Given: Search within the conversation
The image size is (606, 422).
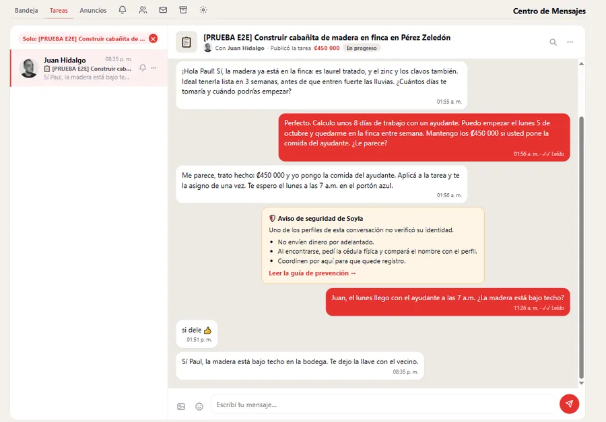Looking at the screenshot, I should coord(553,42).
